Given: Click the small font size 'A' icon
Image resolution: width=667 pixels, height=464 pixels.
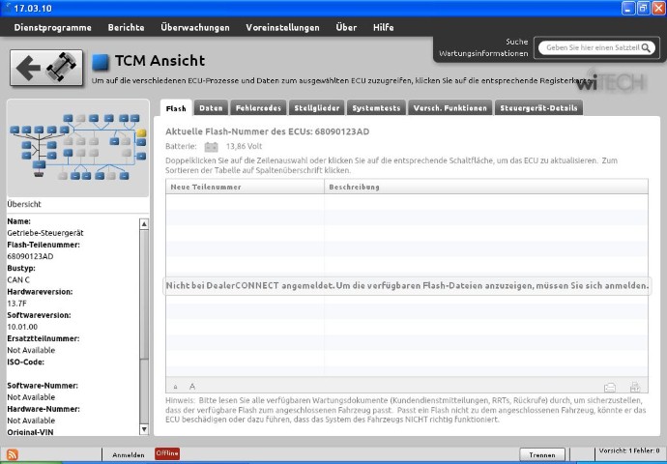Looking at the screenshot, I should point(175,387).
